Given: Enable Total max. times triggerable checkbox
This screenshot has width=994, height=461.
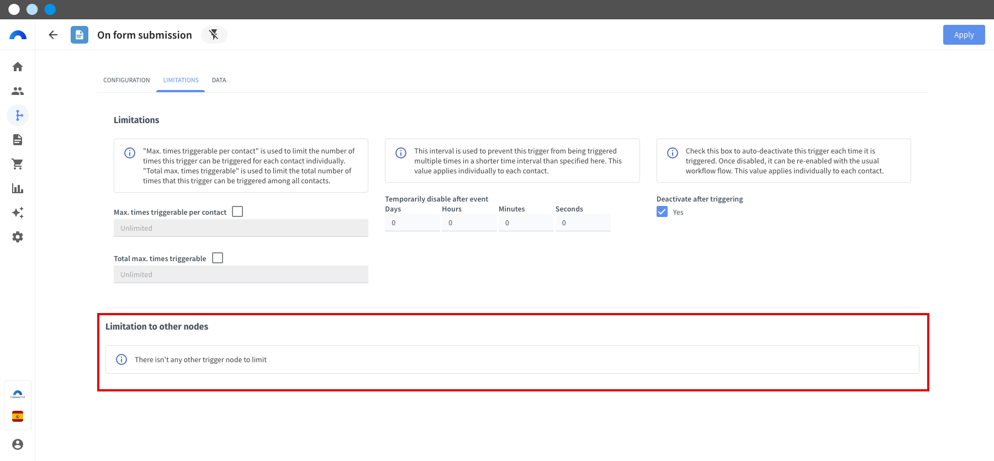Looking at the screenshot, I should [x=218, y=258].
